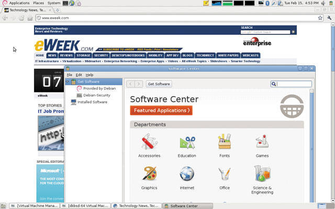This screenshot has height=209, width=335.
Task: Click the Debian swirl logo in the top panel
Action: 5,3
